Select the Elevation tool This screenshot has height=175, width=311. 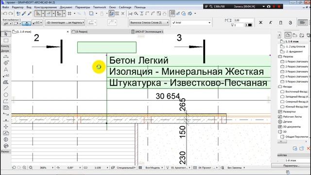click(6, 120)
